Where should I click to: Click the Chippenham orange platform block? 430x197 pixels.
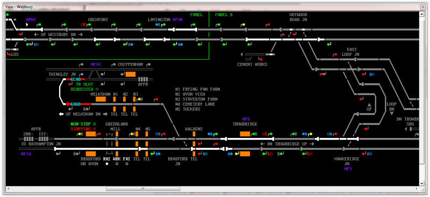point(131,74)
